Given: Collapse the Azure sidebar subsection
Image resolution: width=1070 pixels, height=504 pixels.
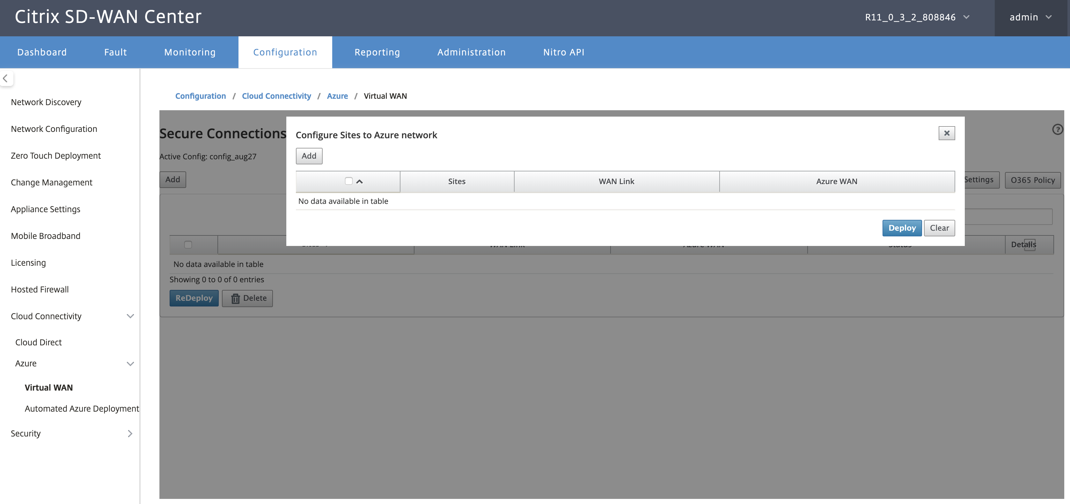Looking at the screenshot, I should [x=130, y=364].
